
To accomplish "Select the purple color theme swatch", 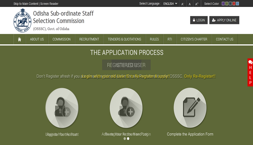I will click(223, 3).
